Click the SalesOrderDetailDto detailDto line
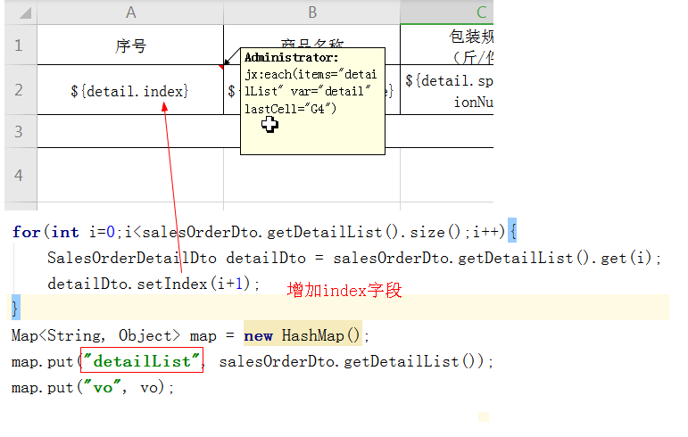 354,258
